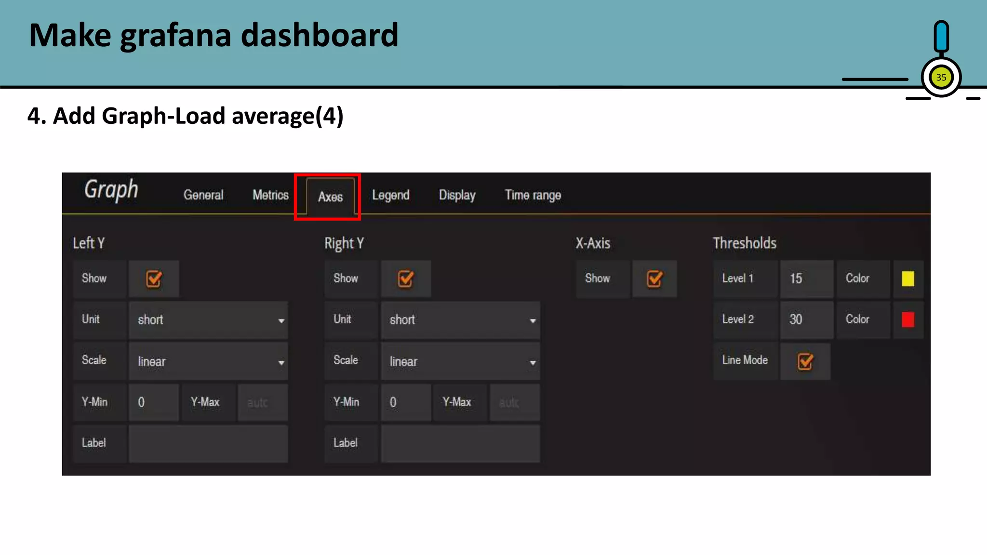The image size is (987, 555).
Task: Expand the Right Y Scale dropdown
Action: (x=460, y=362)
